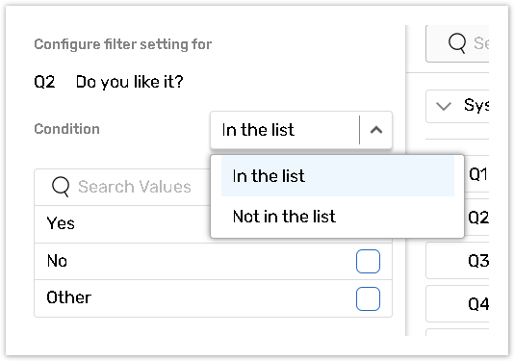Check the box for the Other value
Screen dimensions: 514x361
368,298
